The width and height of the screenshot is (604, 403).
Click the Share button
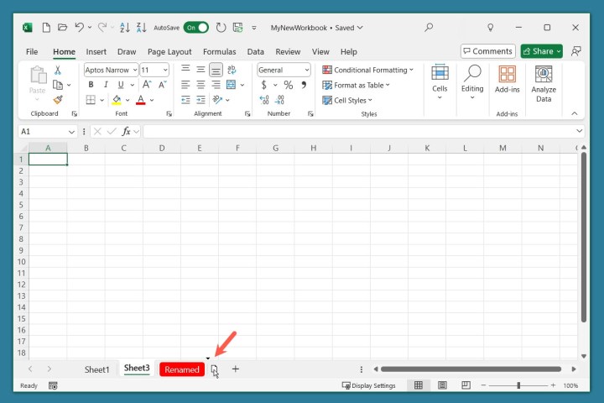click(541, 51)
